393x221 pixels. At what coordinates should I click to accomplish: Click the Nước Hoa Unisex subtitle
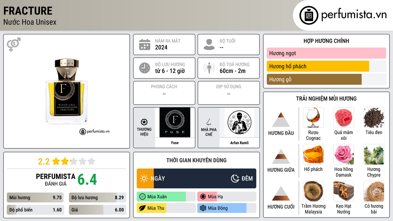(30, 22)
